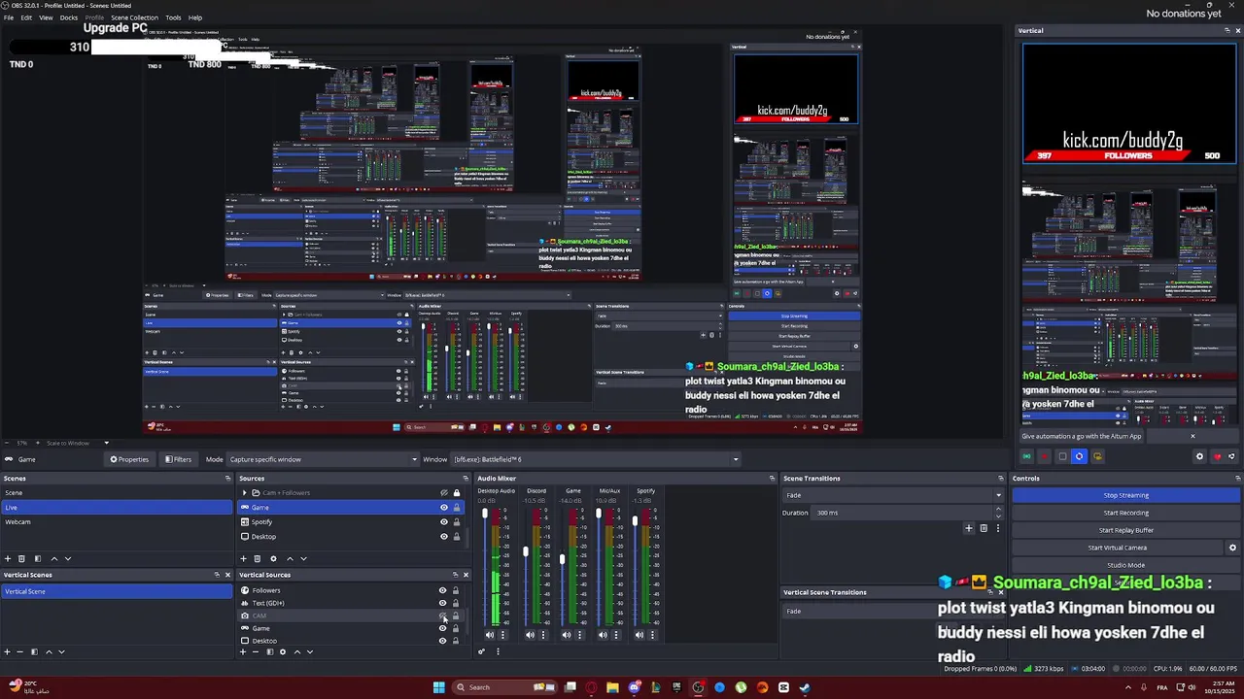The width and height of the screenshot is (1244, 699).
Task: Open the Docks menu
Action: (x=69, y=17)
